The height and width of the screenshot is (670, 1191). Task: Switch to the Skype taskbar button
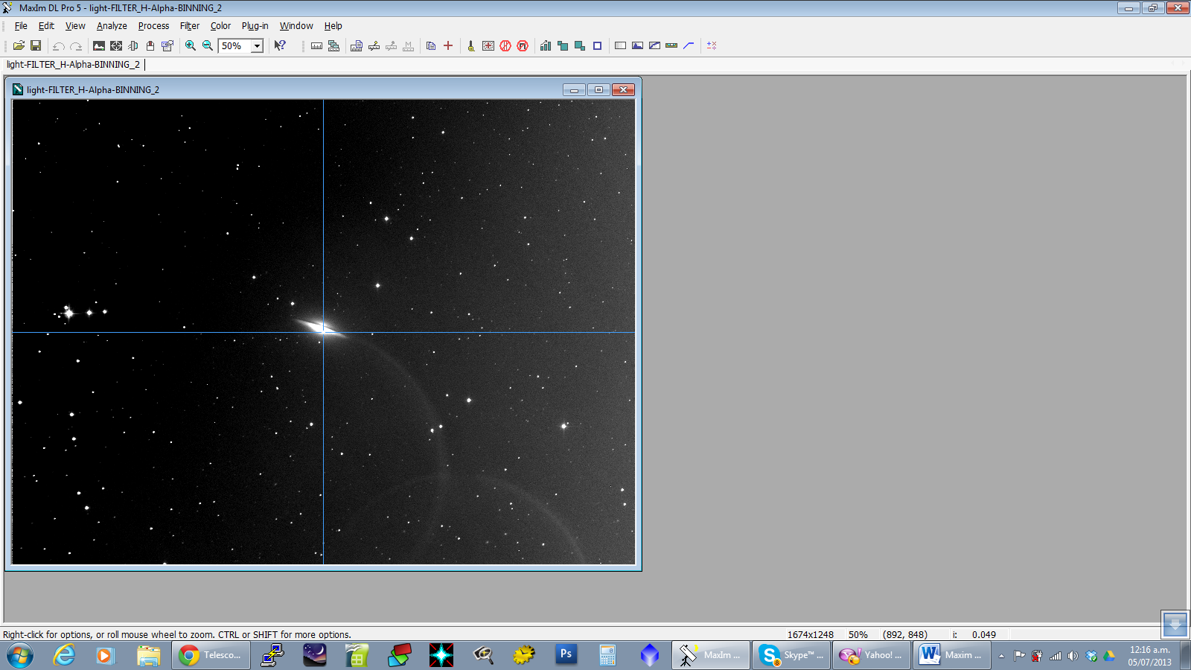791,655
